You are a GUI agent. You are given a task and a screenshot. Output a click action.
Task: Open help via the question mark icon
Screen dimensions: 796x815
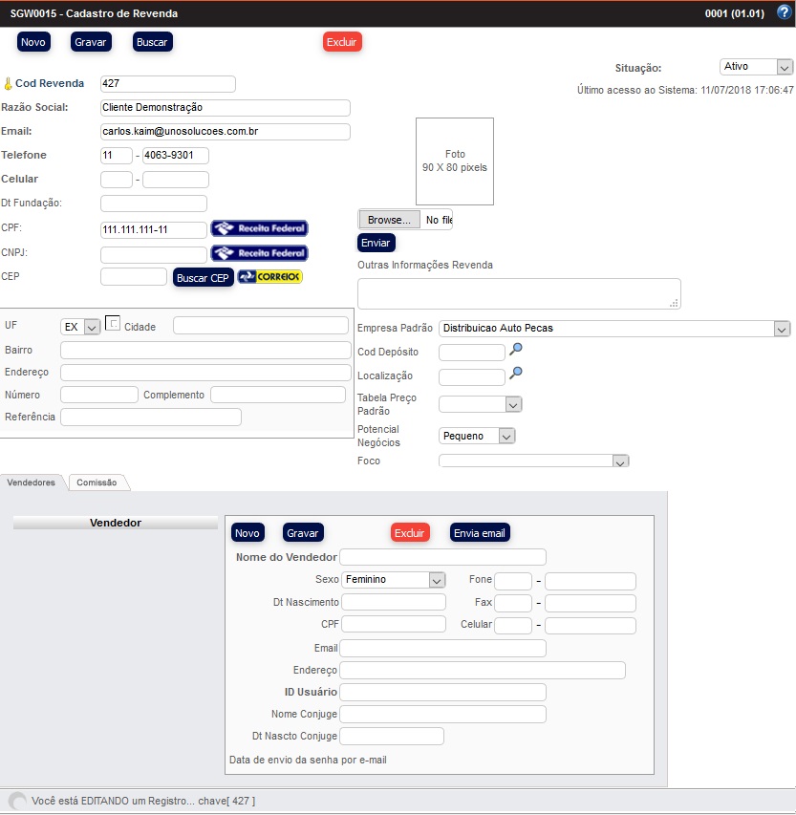coord(784,13)
